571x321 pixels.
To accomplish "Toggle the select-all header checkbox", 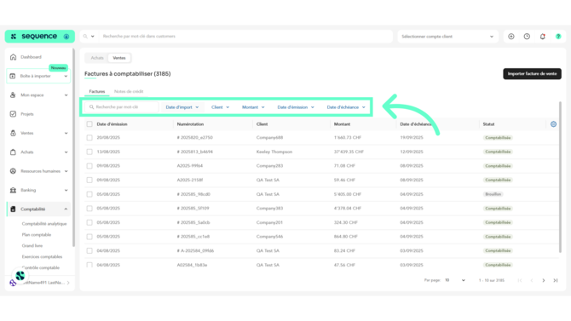I will coord(89,124).
